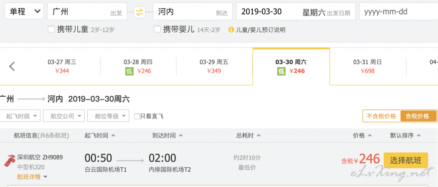
Task: Open 单程 trip type dropdown
Action: point(24,11)
